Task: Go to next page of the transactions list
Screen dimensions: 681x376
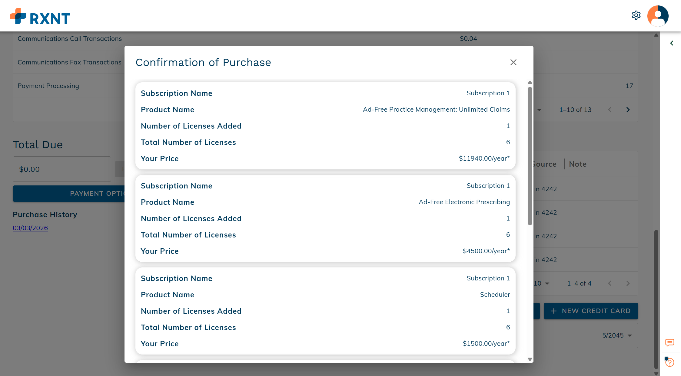Action: pyautogui.click(x=628, y=110)
